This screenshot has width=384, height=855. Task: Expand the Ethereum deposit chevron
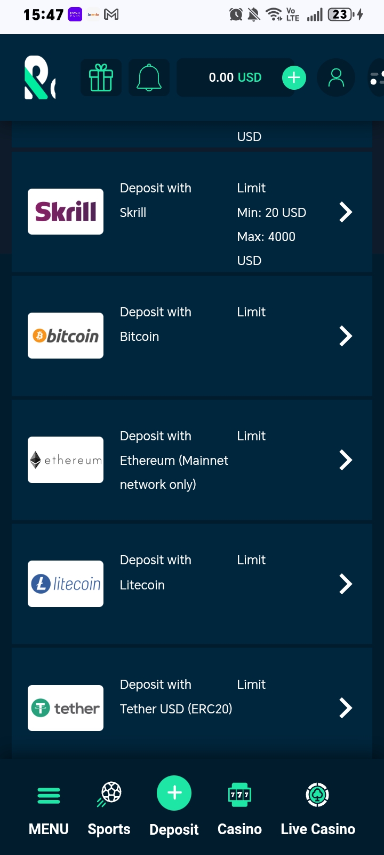click(346, 460)
